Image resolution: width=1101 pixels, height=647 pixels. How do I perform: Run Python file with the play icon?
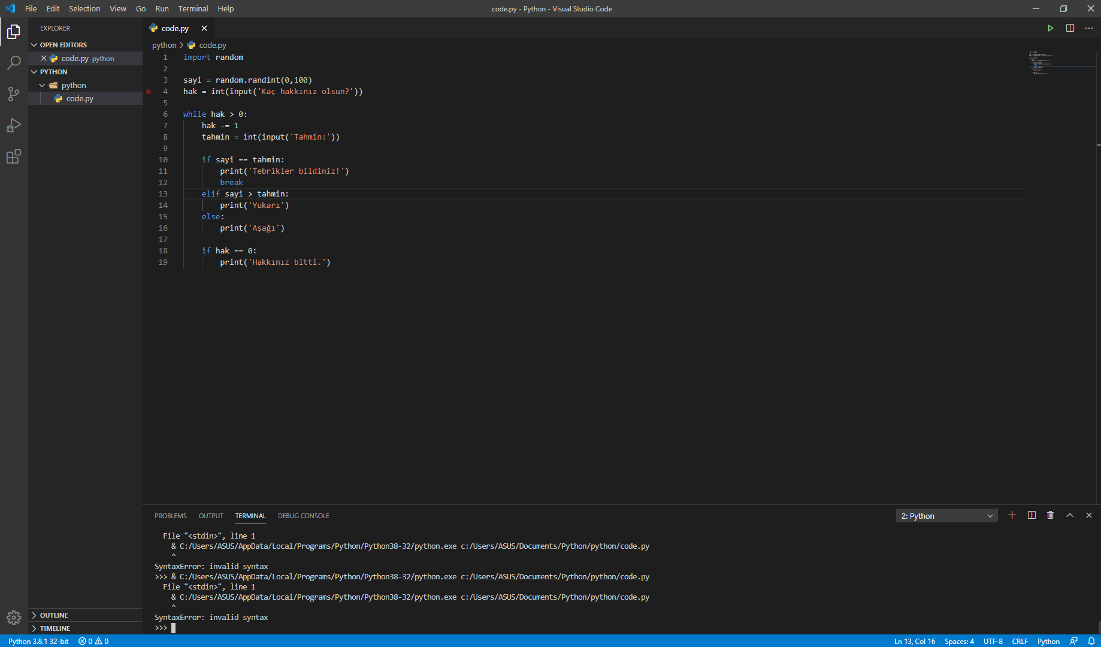click(x=1050, y=28)
